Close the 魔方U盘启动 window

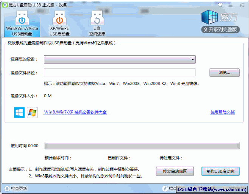(242, 5)
